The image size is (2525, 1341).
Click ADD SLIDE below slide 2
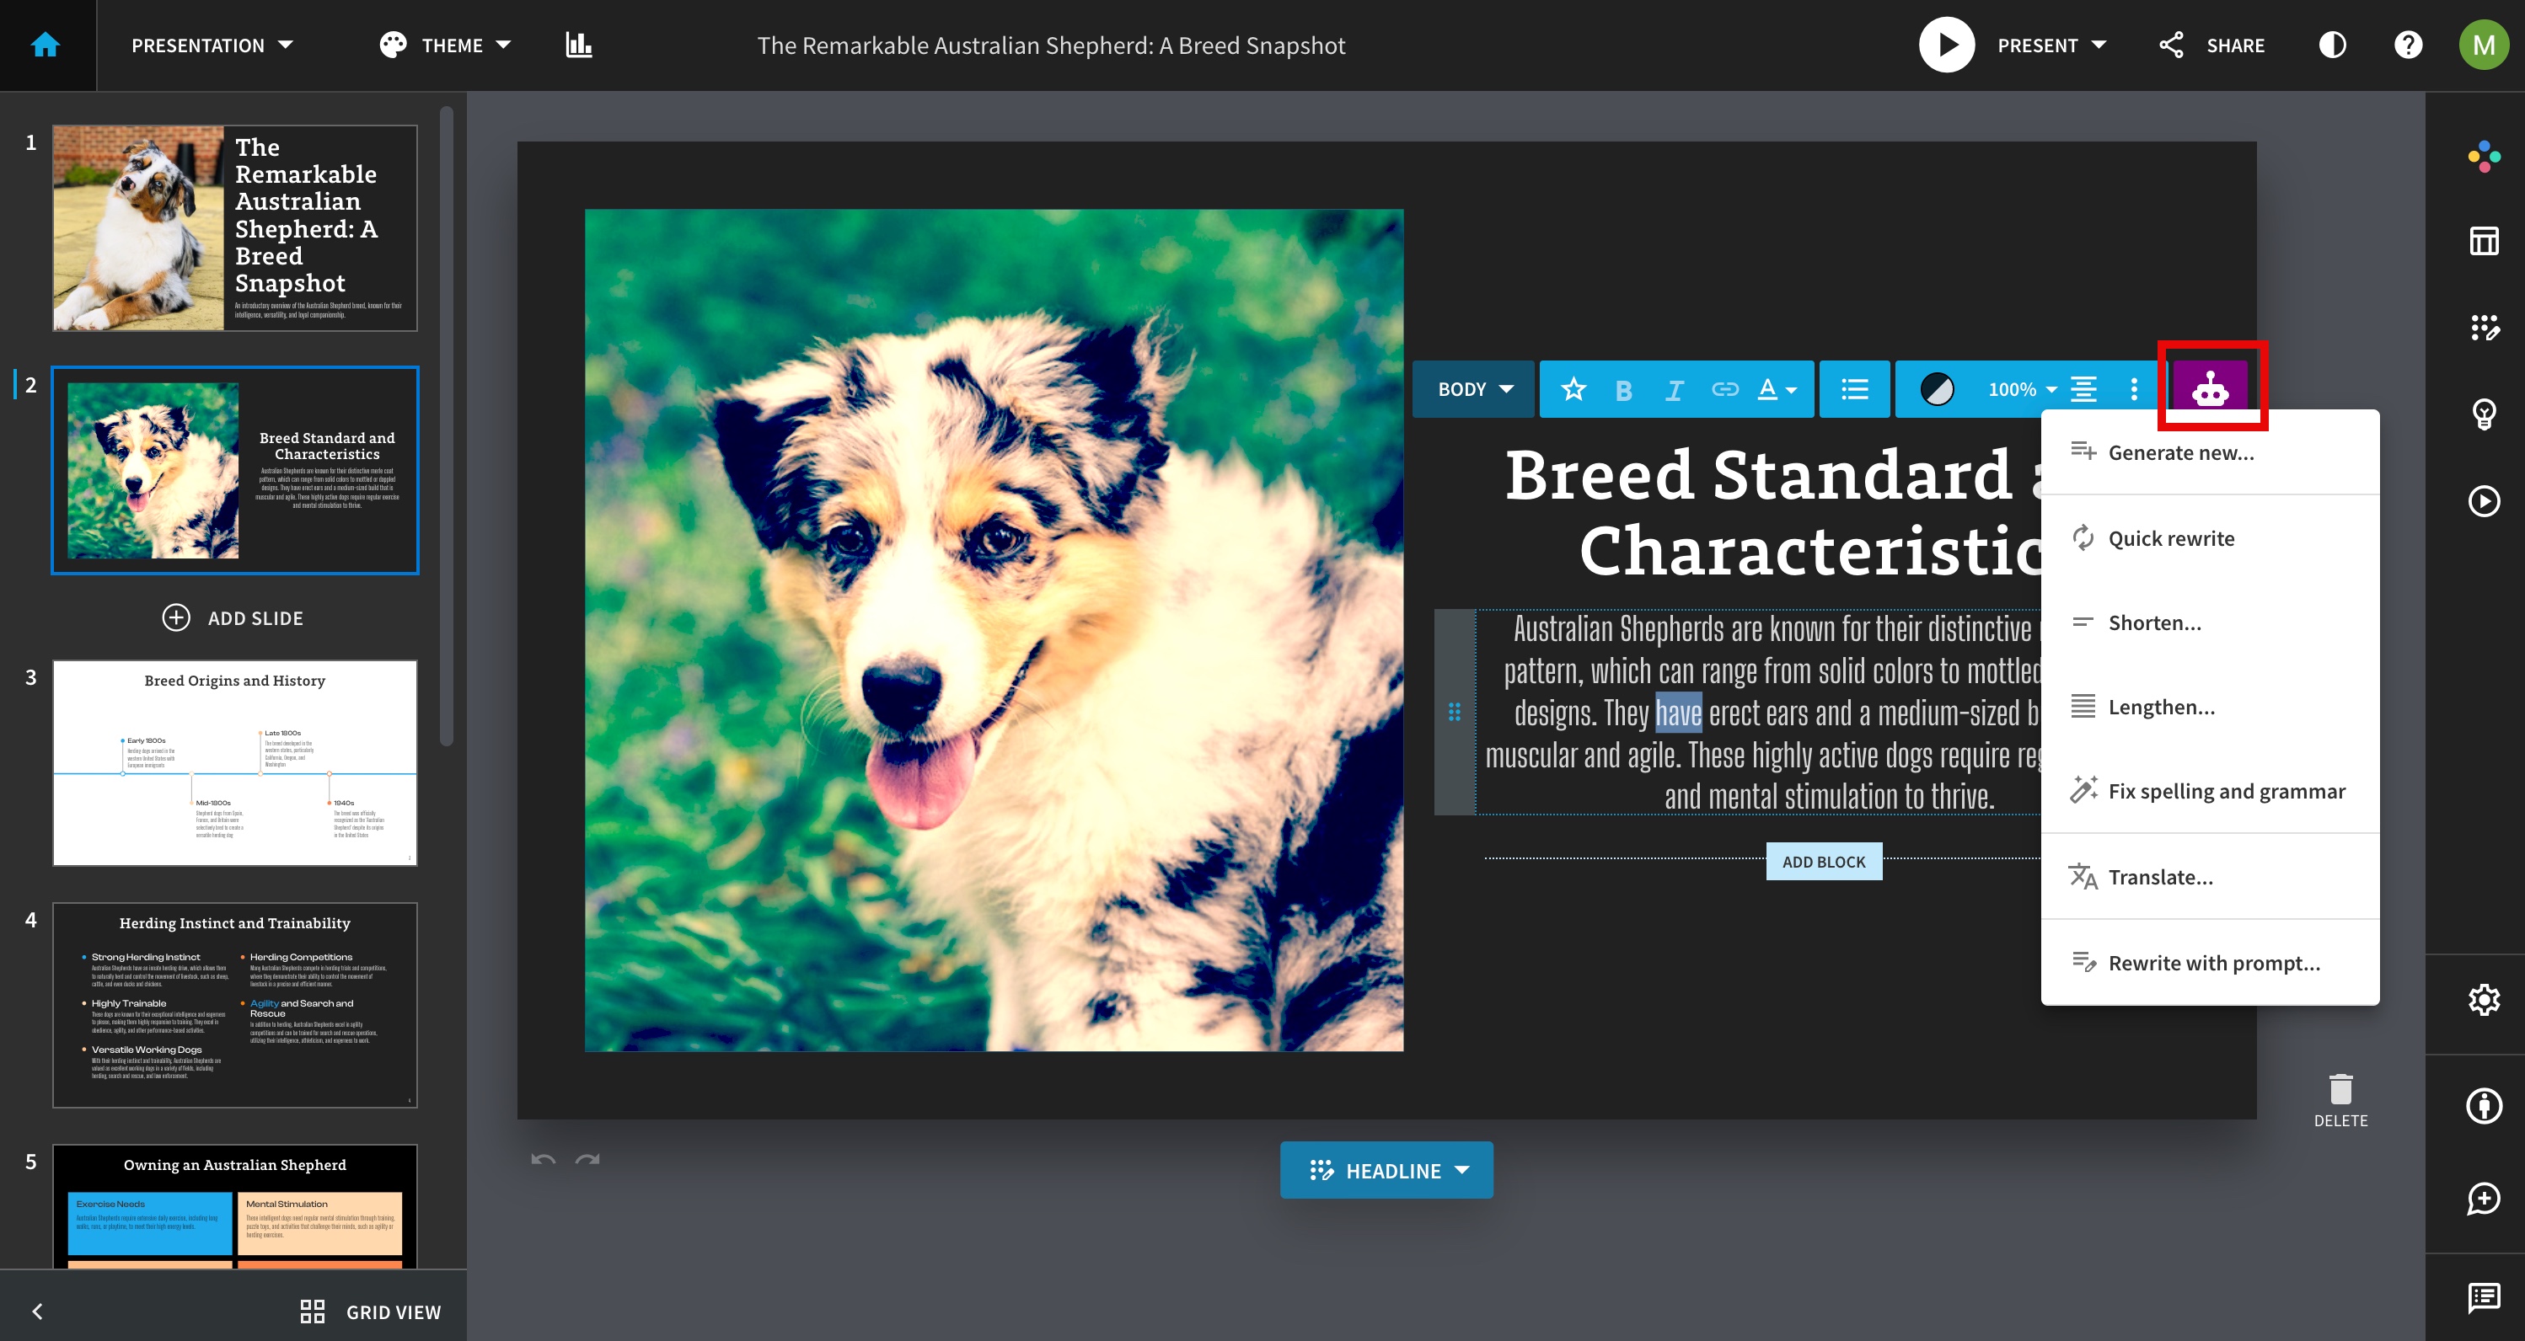click(x=233, y=618)
